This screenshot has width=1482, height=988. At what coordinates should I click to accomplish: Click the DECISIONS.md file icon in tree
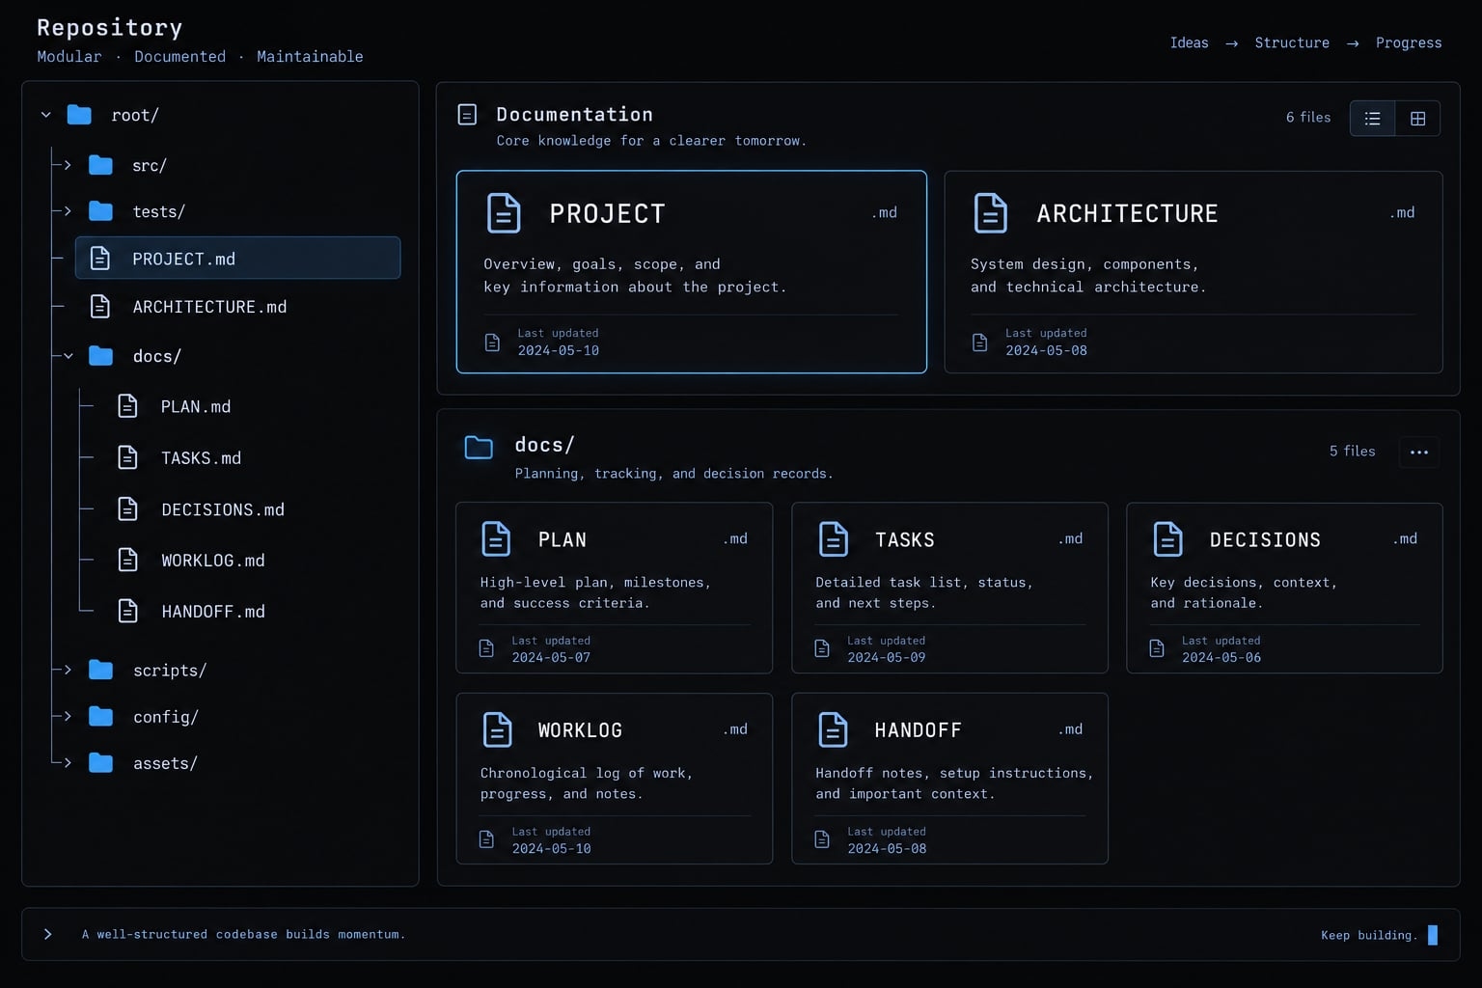pos(127,508)
